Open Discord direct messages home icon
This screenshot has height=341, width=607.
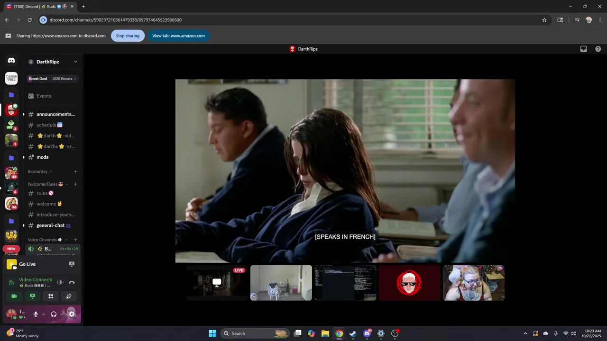pyautogui.click(x=11, y=61)
